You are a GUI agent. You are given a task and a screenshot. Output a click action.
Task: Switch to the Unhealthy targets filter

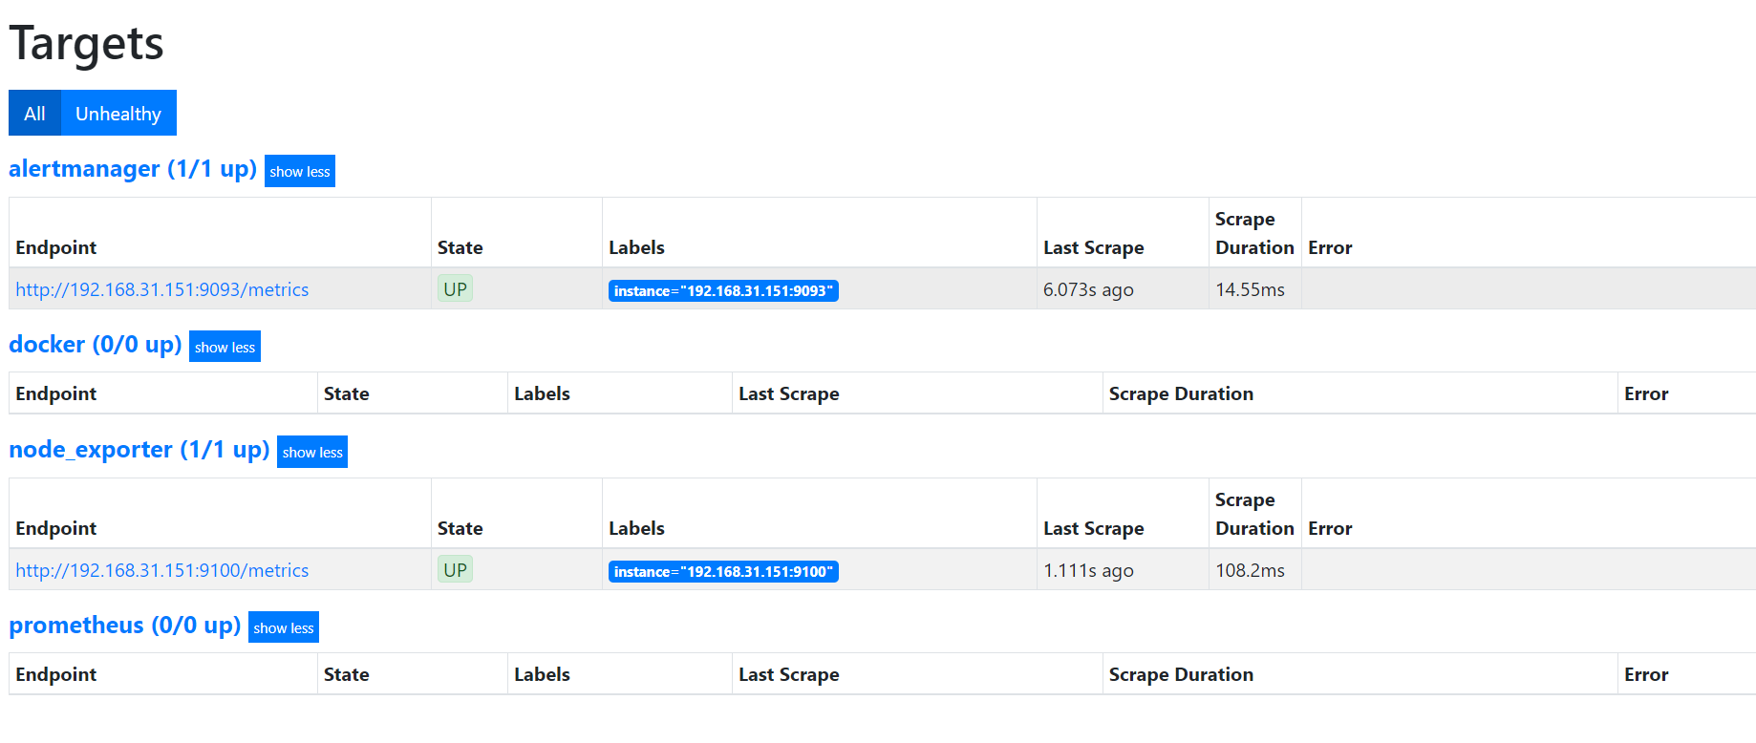click(x=118, y=113)
